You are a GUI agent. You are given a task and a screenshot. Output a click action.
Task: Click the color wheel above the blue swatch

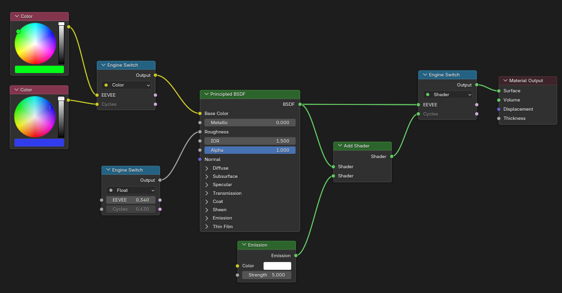[x=35, y=117]
